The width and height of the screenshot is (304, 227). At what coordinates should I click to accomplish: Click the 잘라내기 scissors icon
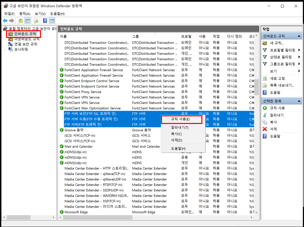[265, 115]
